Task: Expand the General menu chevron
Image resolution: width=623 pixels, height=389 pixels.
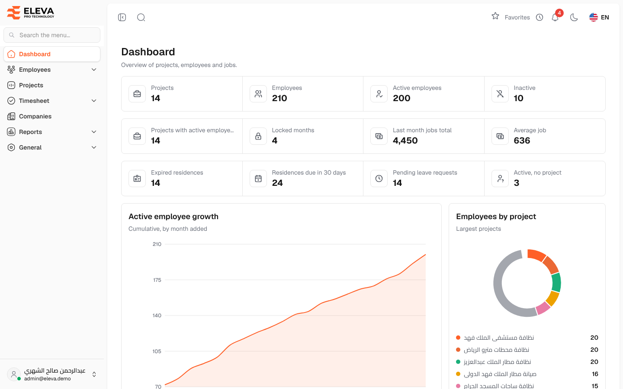Action: 94,147
